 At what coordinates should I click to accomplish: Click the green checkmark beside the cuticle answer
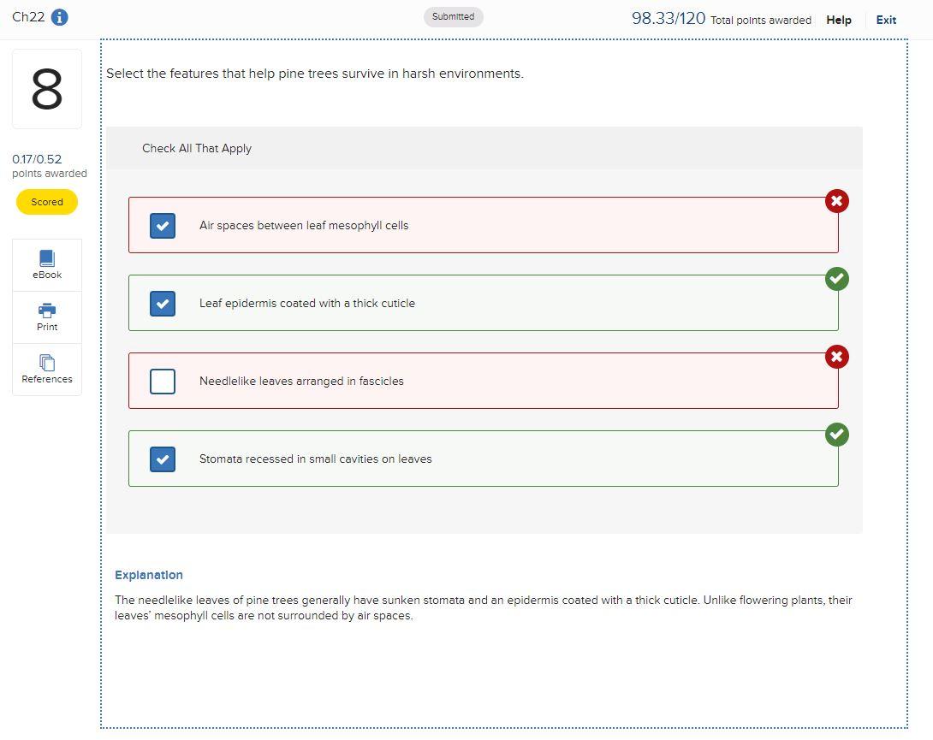point(836,279)
